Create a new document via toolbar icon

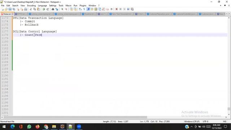click(x=3, y=9)
